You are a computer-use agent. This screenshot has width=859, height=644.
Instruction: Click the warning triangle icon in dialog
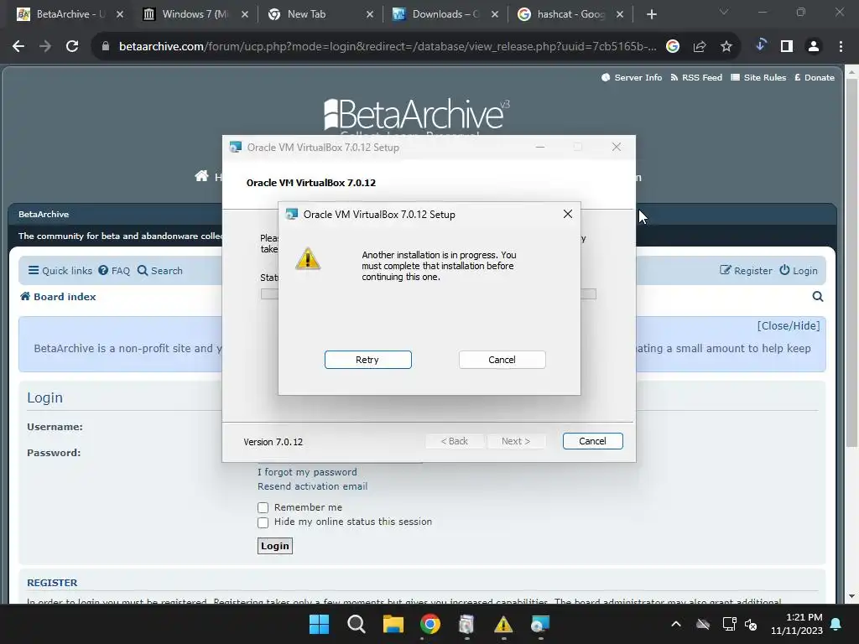tap(308, 258)
